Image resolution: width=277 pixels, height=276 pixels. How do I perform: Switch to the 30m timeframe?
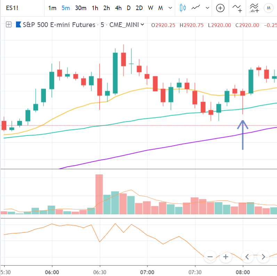[81, 8]
